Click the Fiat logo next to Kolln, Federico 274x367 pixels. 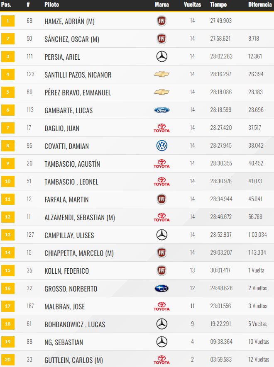tap(161, 270)
